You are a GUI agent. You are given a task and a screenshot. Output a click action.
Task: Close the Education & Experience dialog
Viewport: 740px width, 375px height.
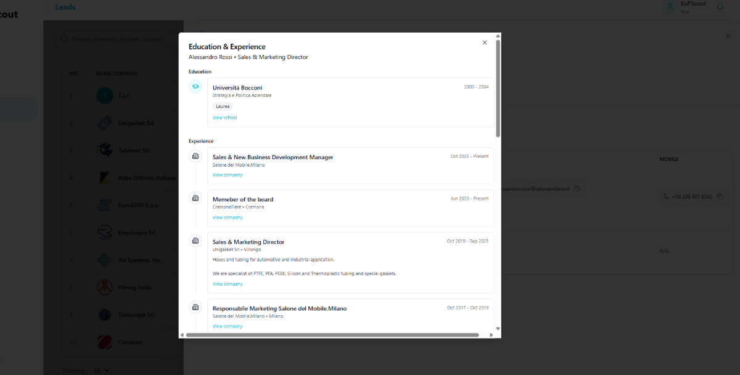[485, 43]
